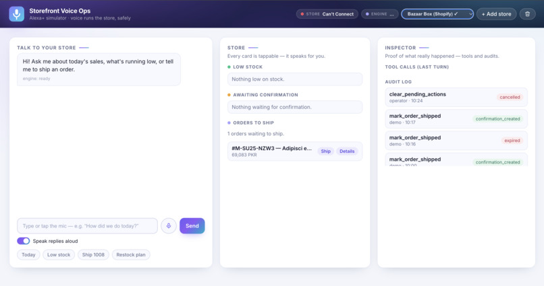This screenshot has width=544, height=286.
Task: Click the AWAITING CONFIRMATION section heading
Action: click(x=265, y=95)
